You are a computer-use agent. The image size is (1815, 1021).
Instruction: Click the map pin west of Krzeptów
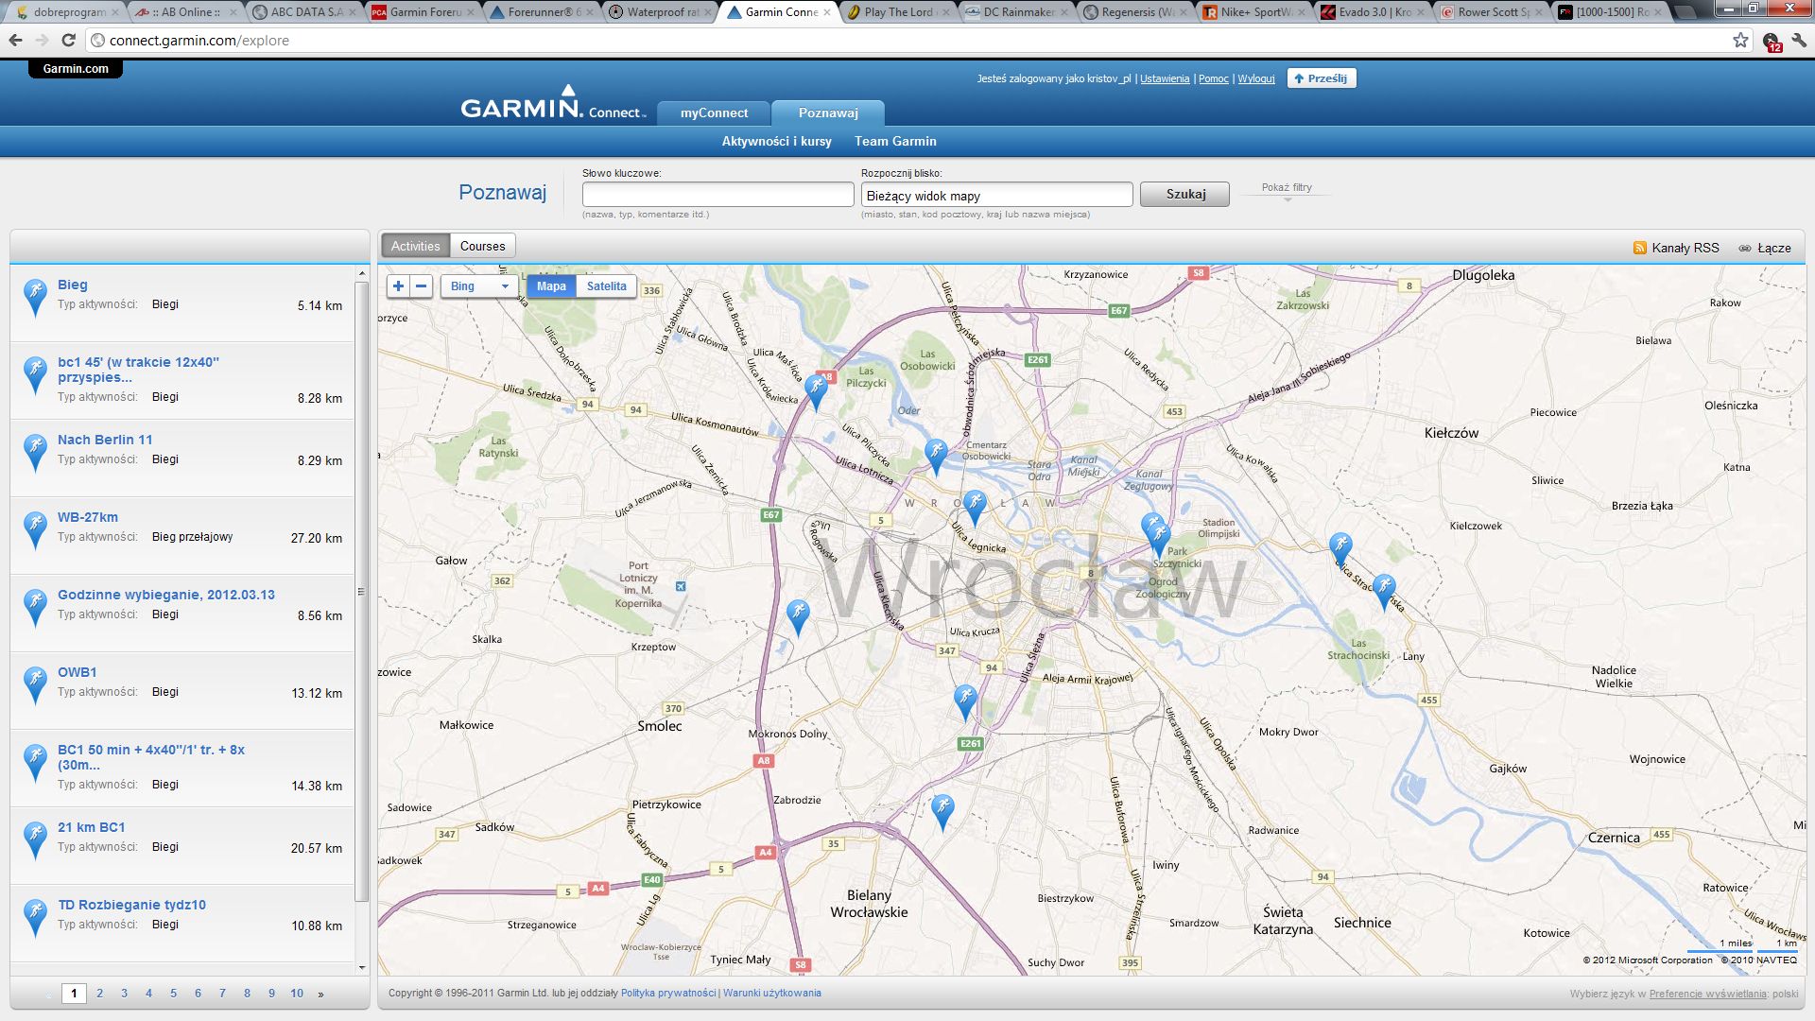pos(798,617)
